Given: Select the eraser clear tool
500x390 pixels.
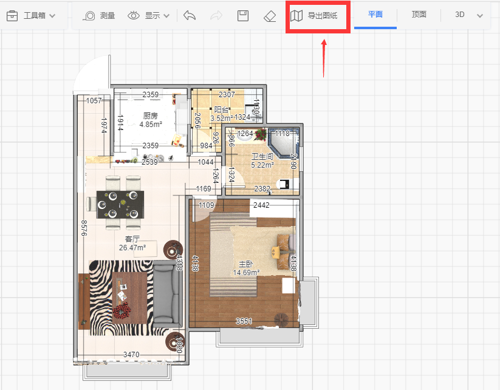Looking at the screenshot, I should [x=270, y=16].
